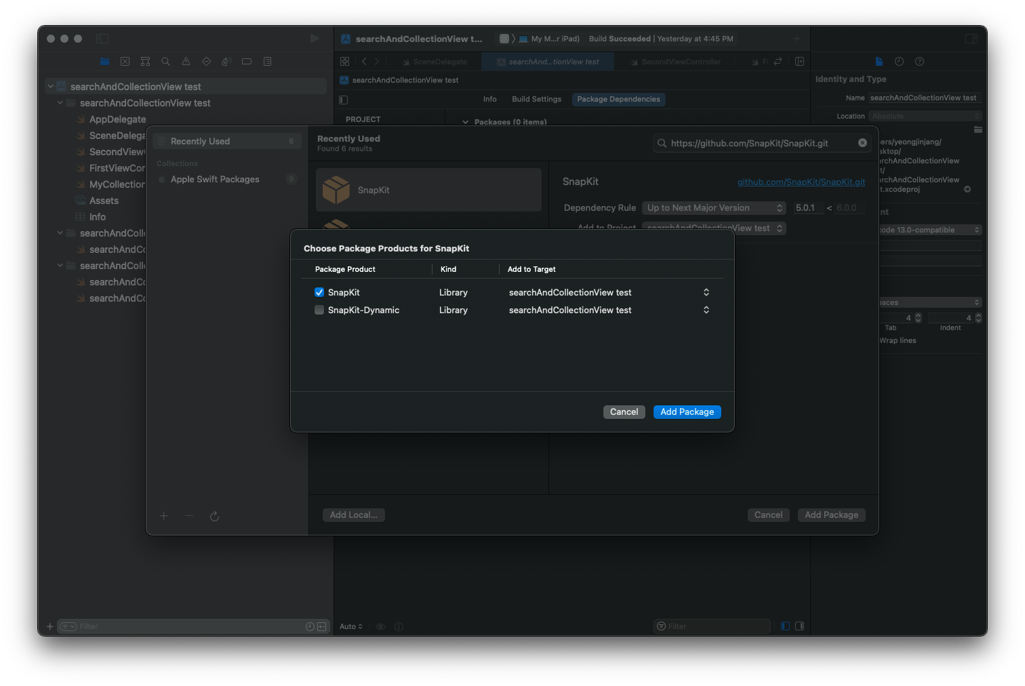Click the plus button in the toolbar
Viewport: 1025px width, 686px height.
point(797,39)
